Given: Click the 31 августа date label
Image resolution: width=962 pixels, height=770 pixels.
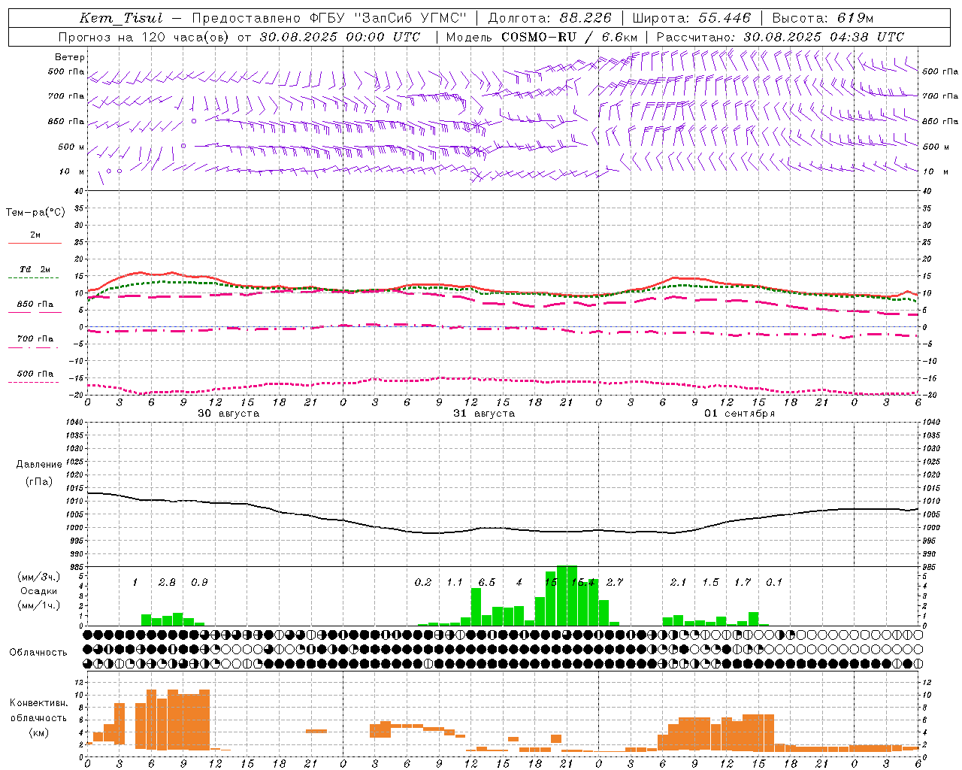Looking at the screenshot, I should click(483, 414).
